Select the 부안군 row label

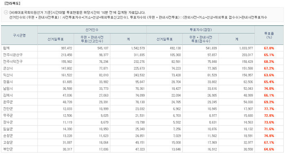tap(8, 149)
